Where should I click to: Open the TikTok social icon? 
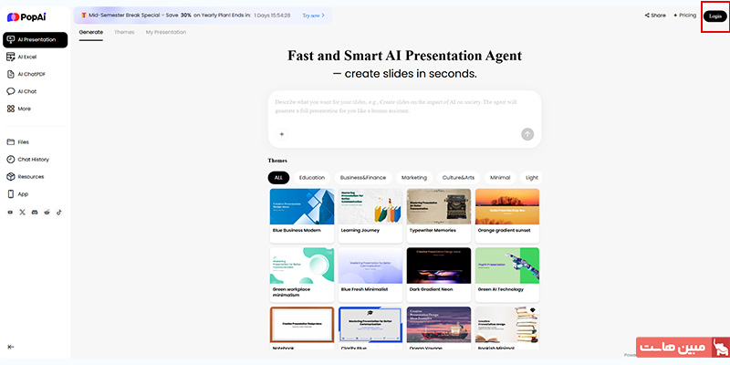[x=59, y=212]
